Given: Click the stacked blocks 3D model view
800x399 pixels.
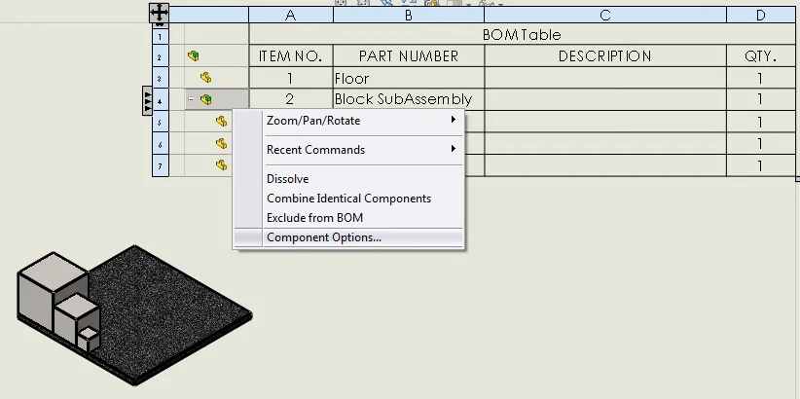Looking at the screenshot, I should [x=58, y=297].
